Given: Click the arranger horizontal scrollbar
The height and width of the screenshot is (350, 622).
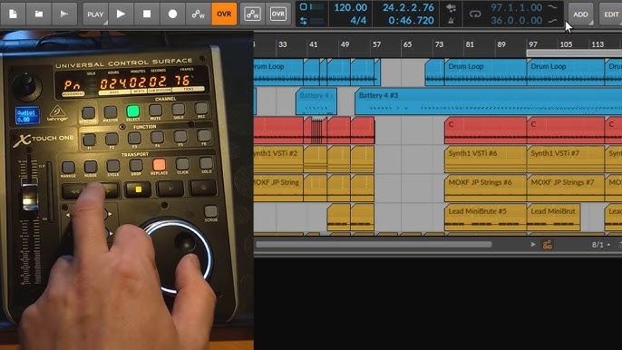Looking at the screenshot, I should (x=374, y=245).
